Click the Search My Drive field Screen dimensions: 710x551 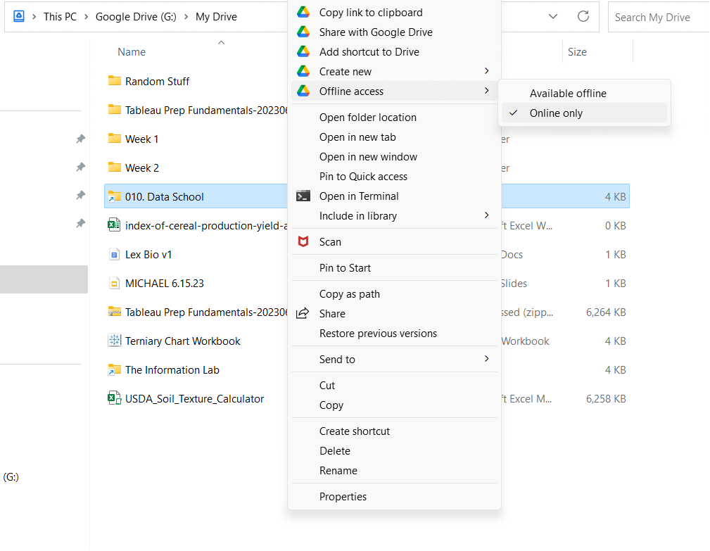(x=658, y=18)
